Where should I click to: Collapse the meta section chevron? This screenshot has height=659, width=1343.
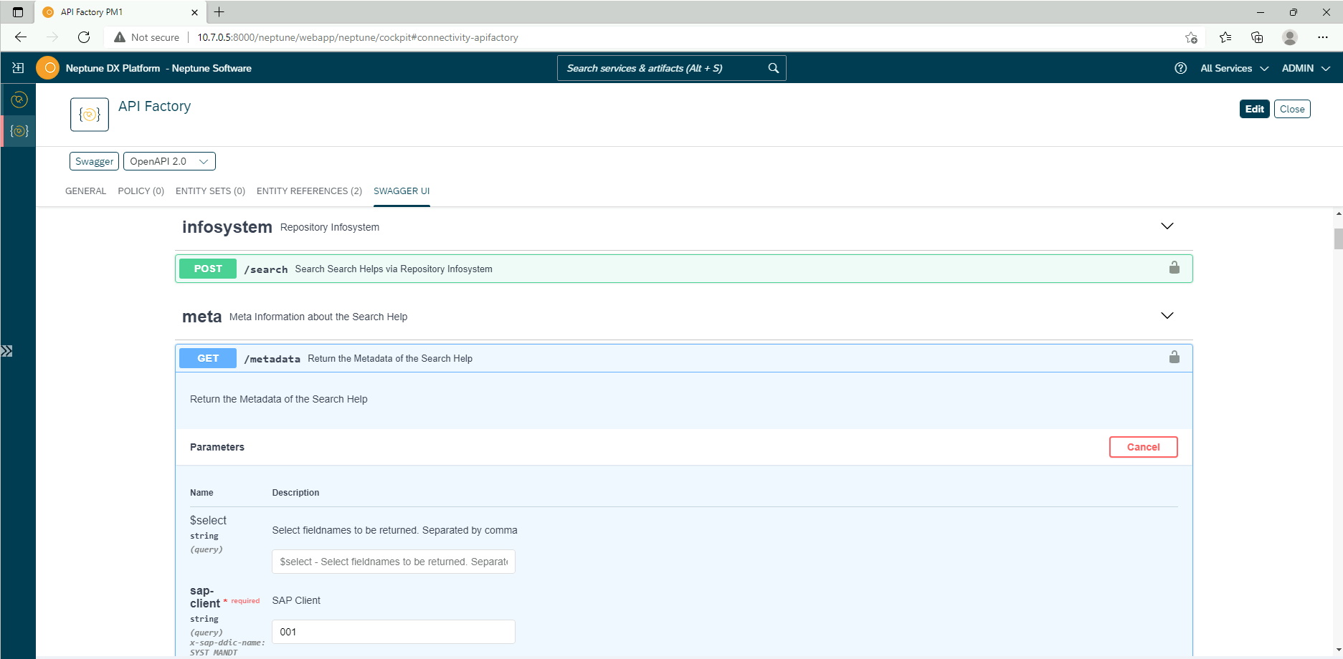tap(1167, 316)
